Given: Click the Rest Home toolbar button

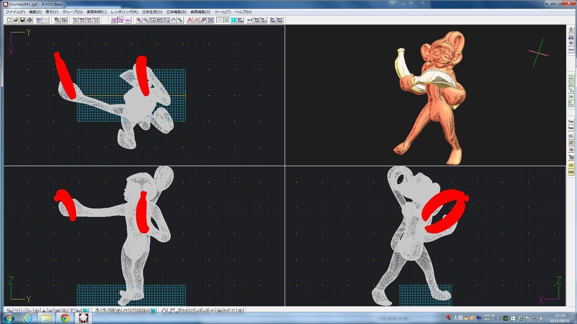Looking at the screenshot, I should (279, 20).
